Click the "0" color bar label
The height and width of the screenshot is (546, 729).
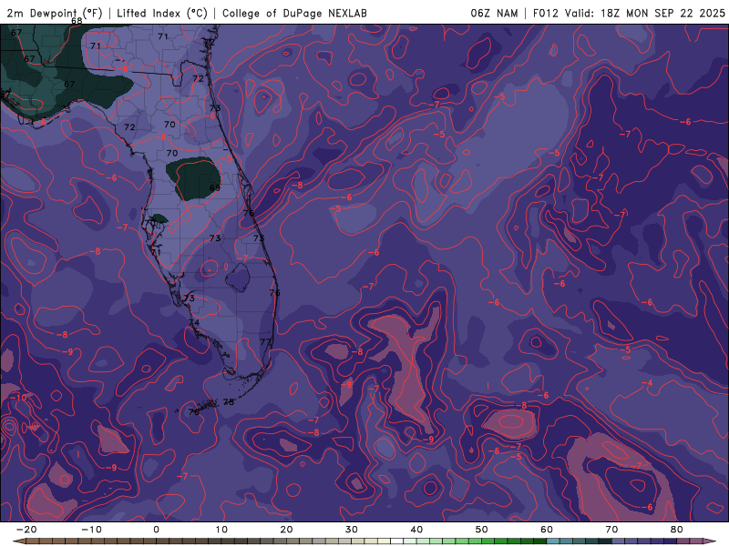[156, 530]
